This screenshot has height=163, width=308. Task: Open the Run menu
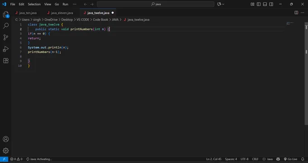(65, 4)
